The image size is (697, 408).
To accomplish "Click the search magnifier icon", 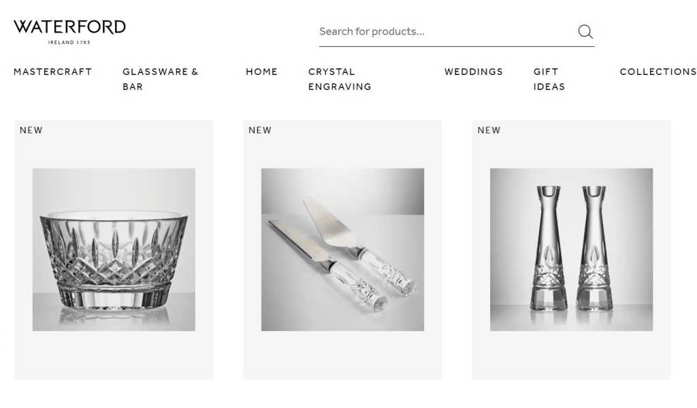I will (x=585, y=31).
